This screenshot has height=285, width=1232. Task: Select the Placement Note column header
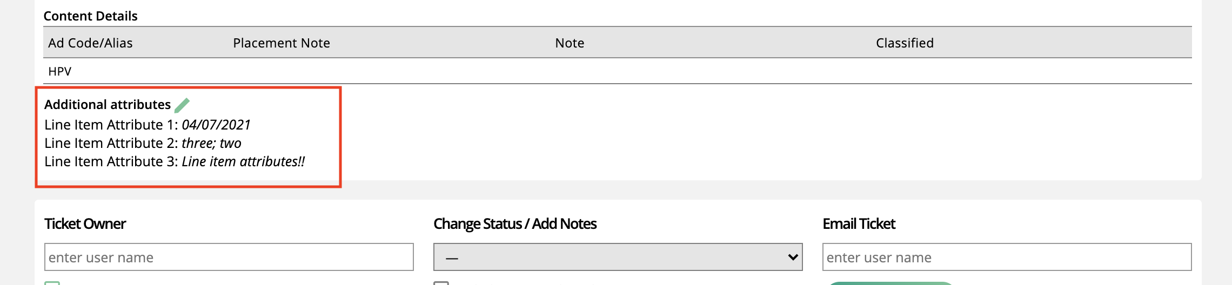282,43
